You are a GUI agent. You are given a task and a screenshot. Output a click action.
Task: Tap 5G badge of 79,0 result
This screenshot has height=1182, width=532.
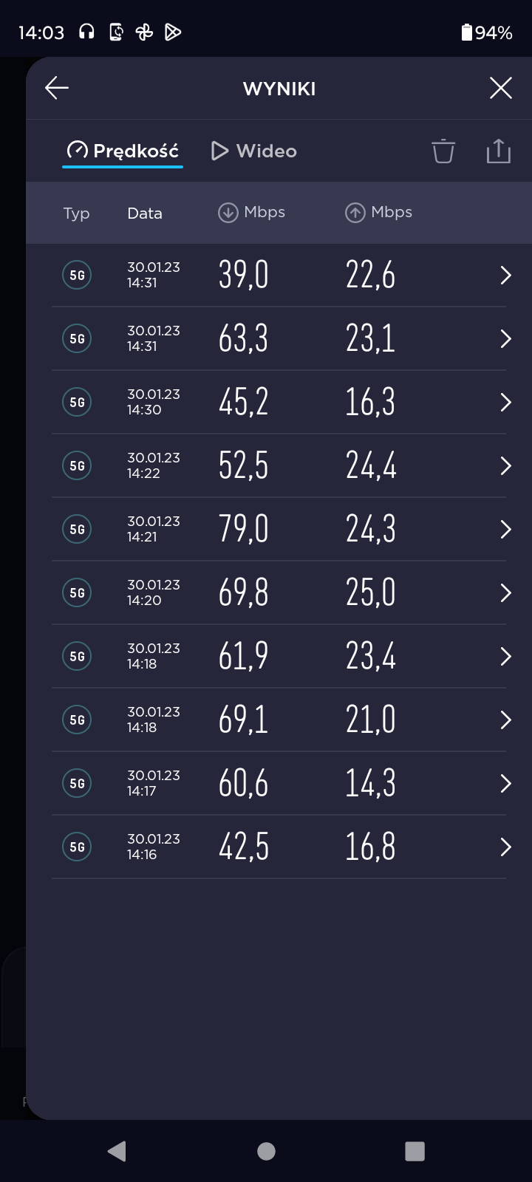click(x=77, y=530)
